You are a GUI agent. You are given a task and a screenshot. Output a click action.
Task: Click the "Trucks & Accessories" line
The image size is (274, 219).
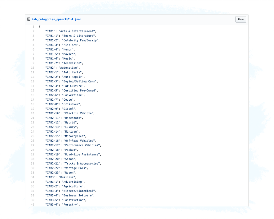(73, 164)
